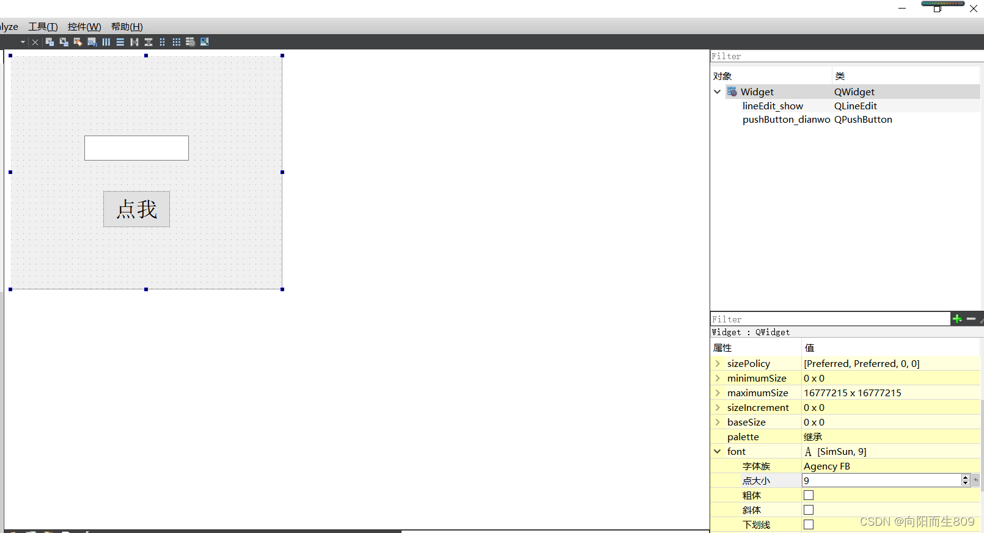Image resolution: width=984 pixels, height=533 pixels.
Task: Click the QLineEdit class cell
Action: (x=856, y=106)
